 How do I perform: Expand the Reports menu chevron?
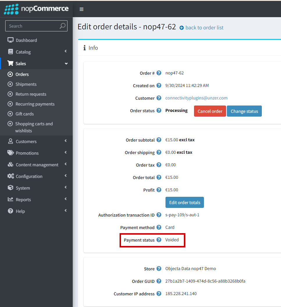(x=66, y=199)
